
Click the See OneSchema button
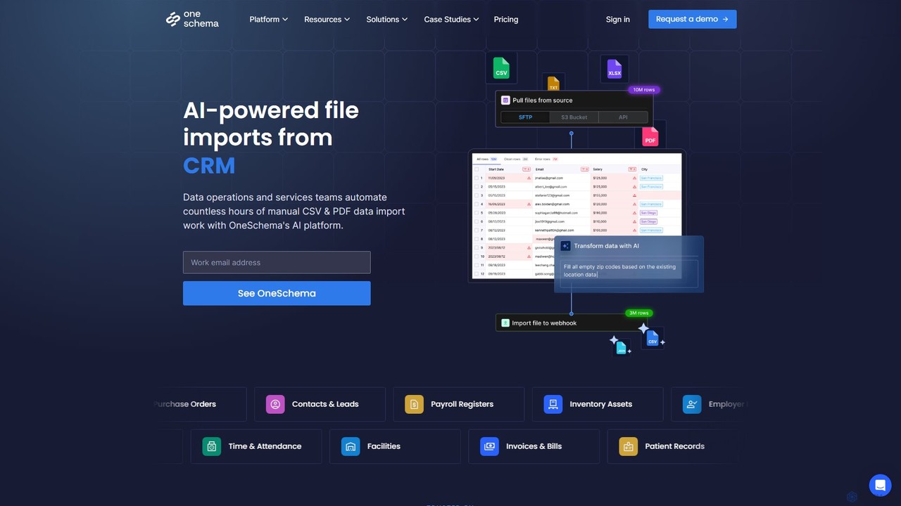click(277, 293)
